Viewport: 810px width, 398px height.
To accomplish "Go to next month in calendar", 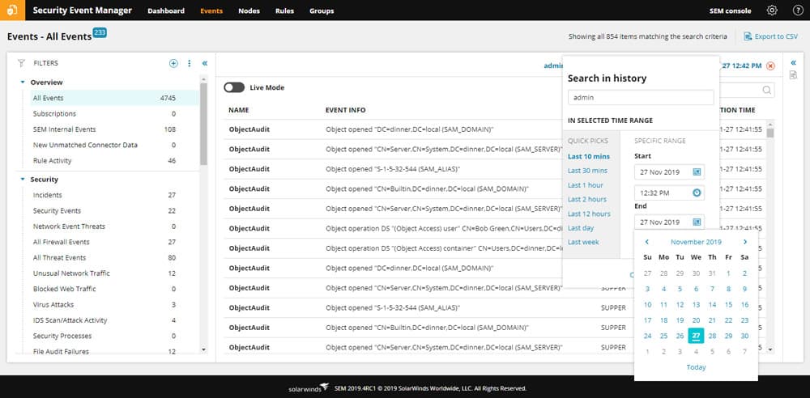I will [745, 242].
